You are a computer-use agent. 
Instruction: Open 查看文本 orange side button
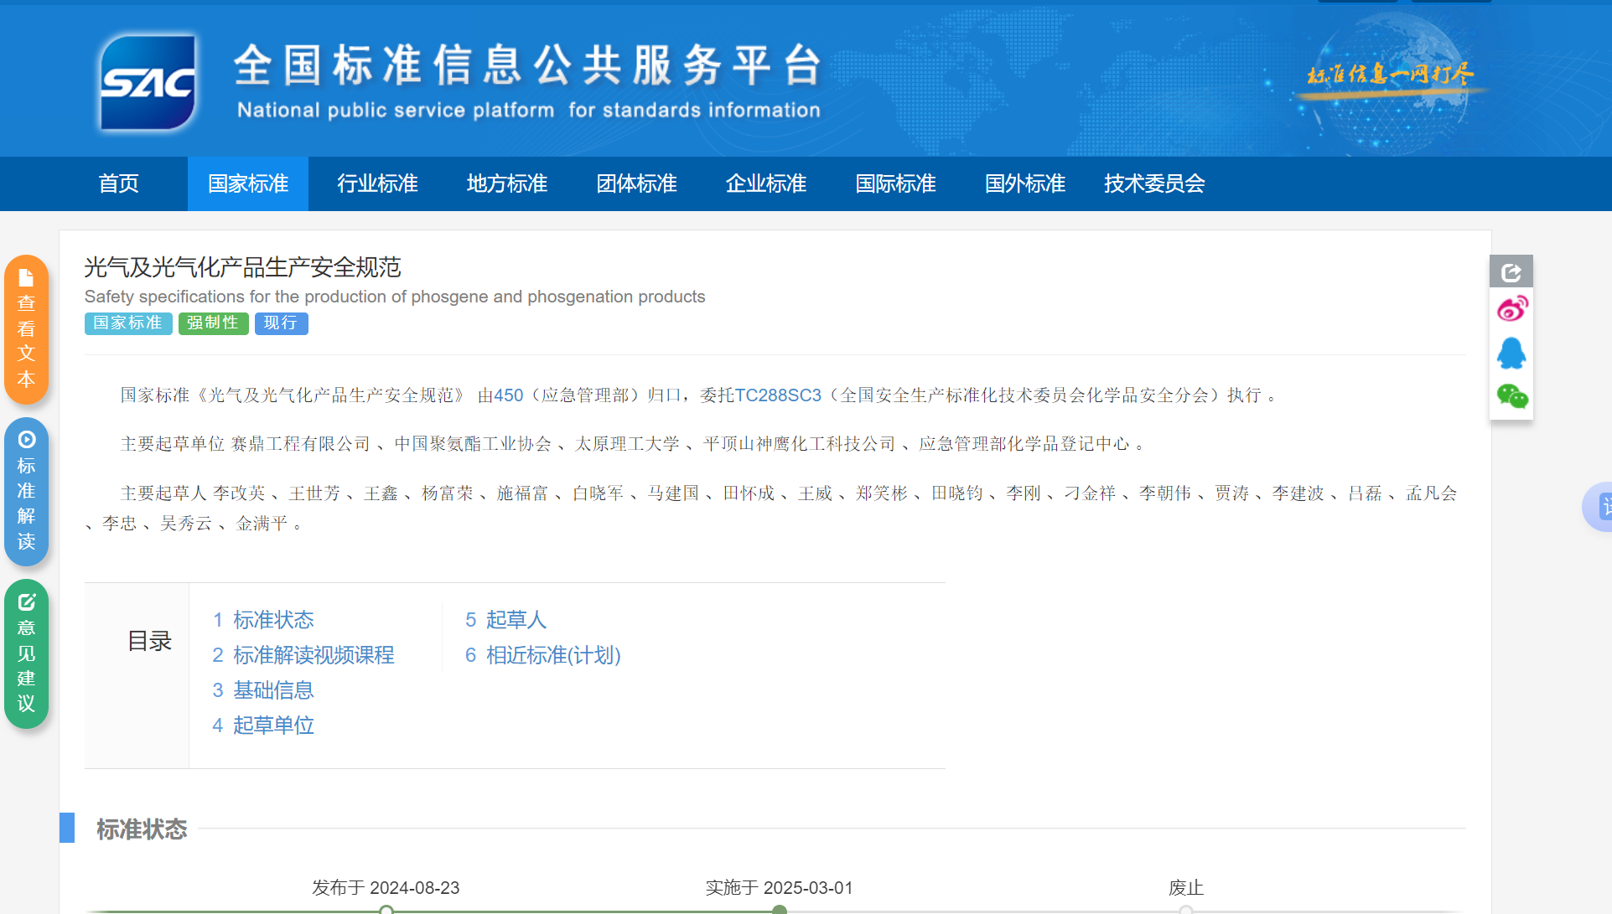26,329
